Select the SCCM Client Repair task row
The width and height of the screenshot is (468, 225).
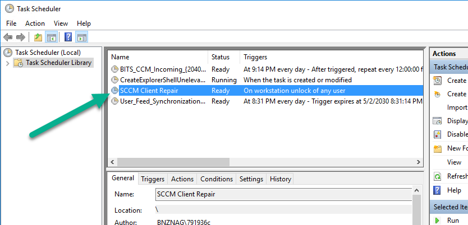[x=265, y=91]
